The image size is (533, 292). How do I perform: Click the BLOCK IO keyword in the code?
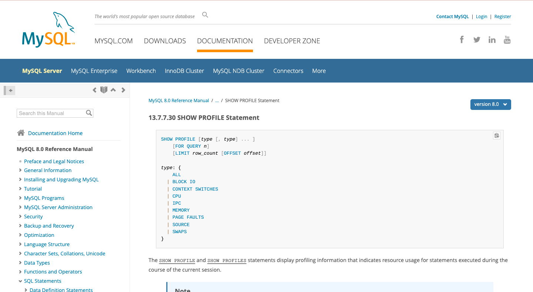coord(184,182)
